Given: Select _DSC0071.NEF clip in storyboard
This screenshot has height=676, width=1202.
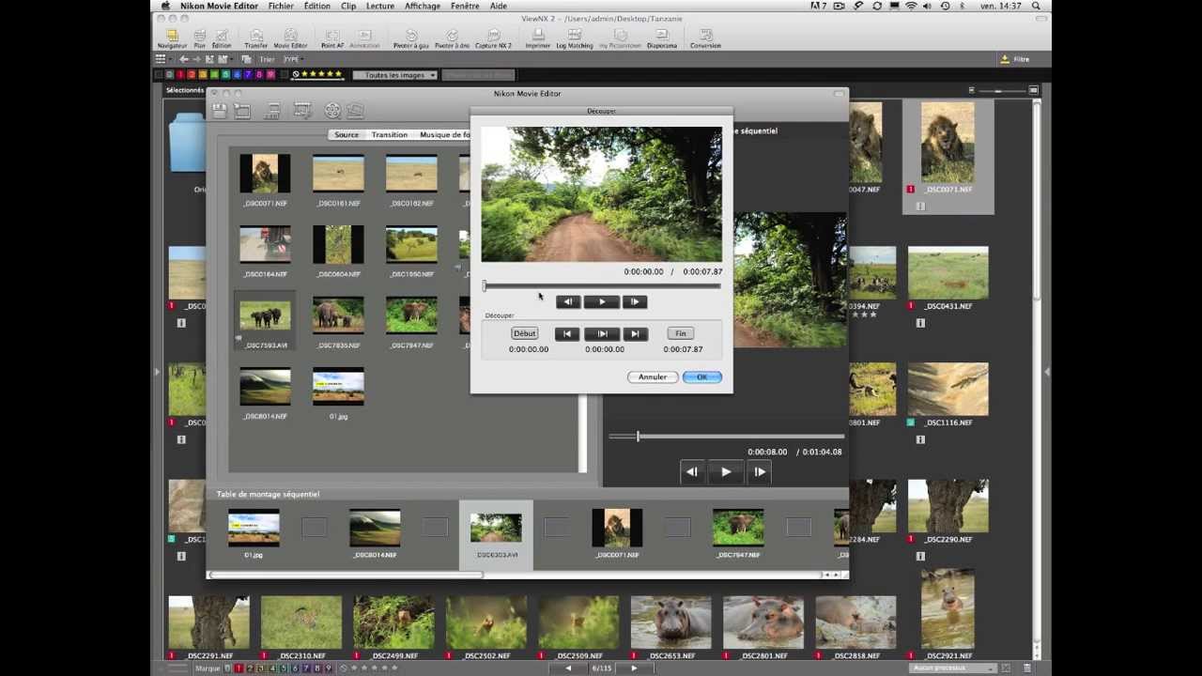Looking at the screenshot, I should (617, 533).
